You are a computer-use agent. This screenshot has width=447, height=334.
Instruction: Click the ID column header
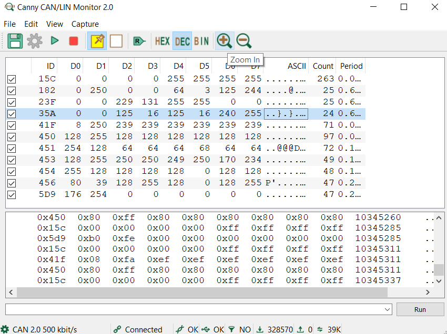(44, 66)
